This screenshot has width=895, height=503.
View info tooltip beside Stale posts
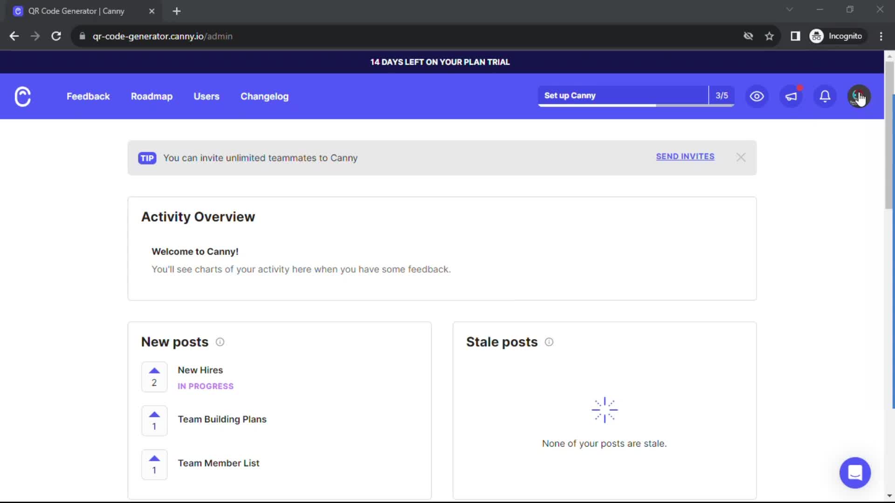pos(549,342)
